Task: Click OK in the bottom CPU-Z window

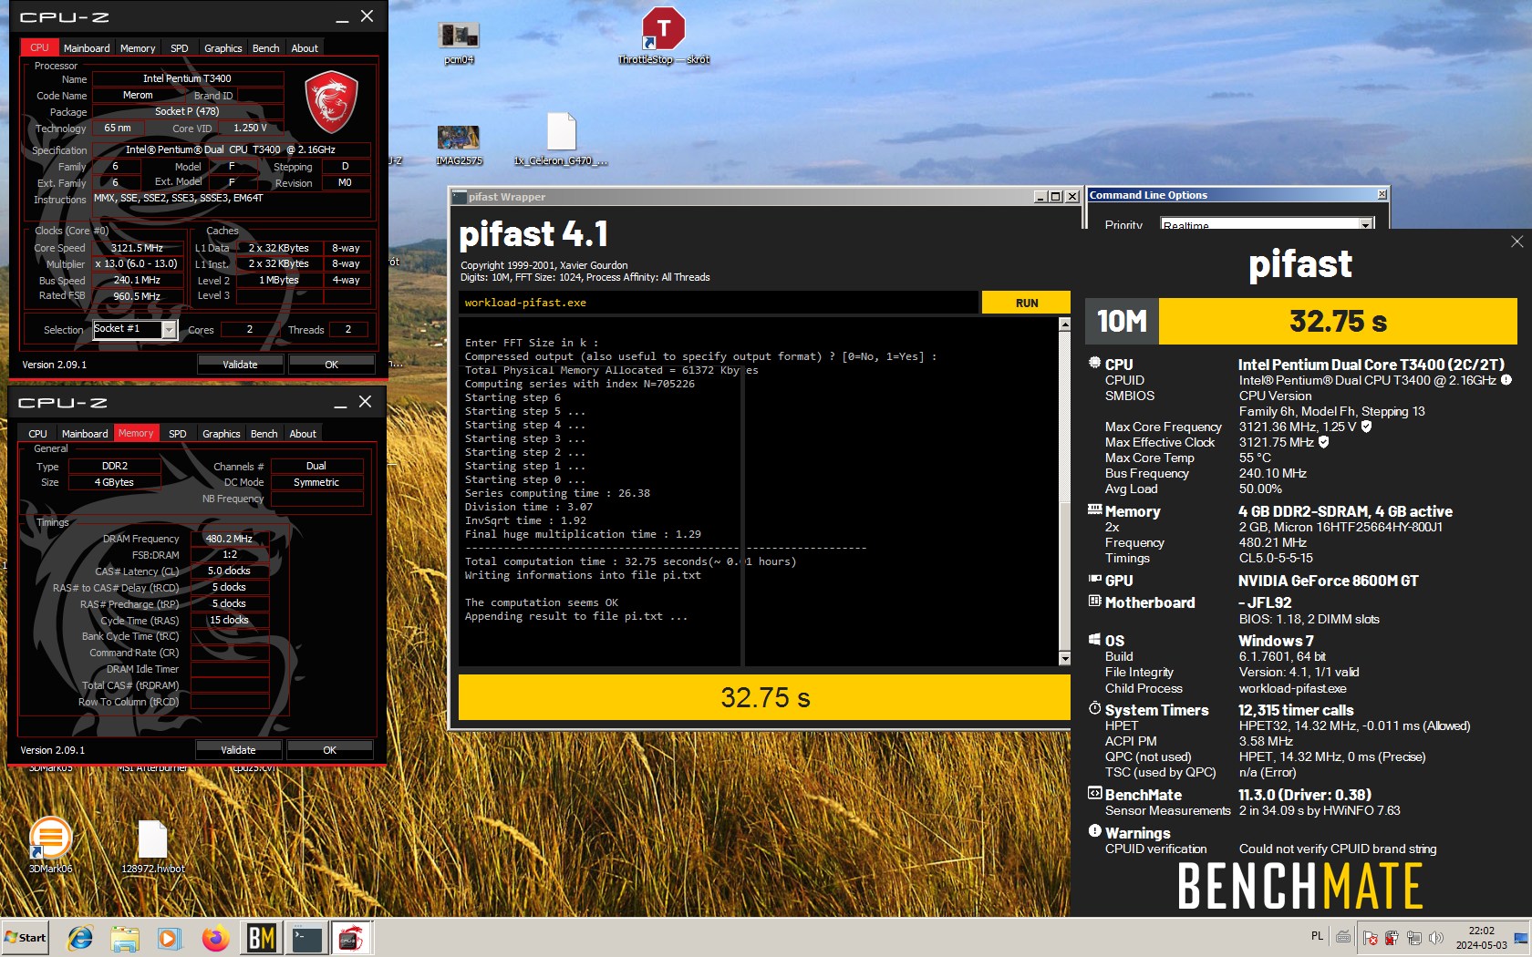Action: pos(329,750)
